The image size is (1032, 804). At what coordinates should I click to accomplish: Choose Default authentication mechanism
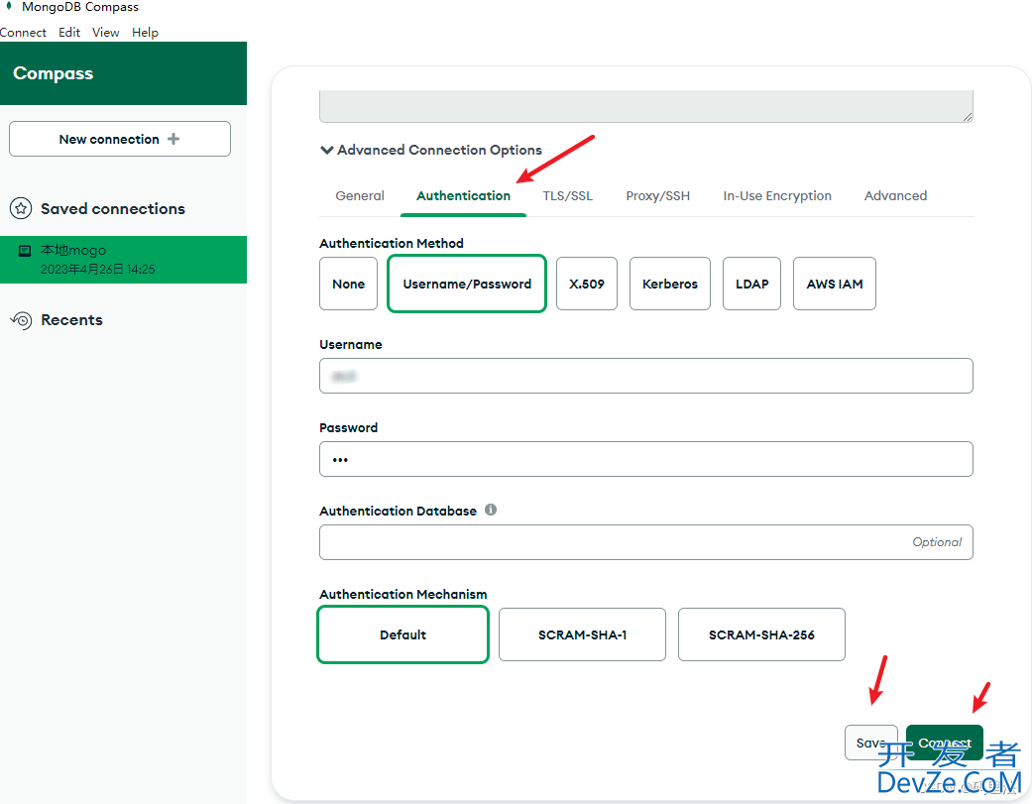click(402, 634)
